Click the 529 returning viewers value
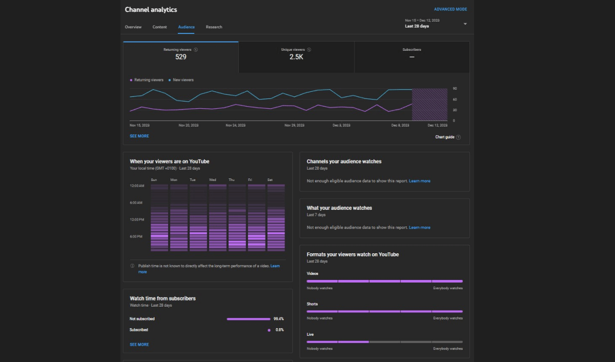Screen dimensions: 615x362 pyautogui.click(x=181, y=57)
